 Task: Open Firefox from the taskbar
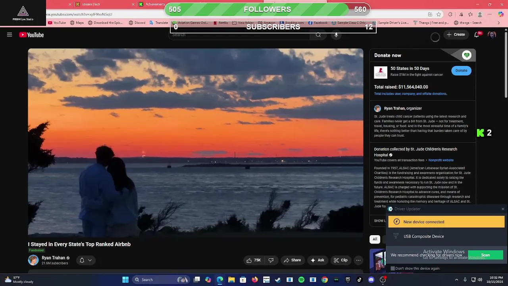[x=255, y=280]
